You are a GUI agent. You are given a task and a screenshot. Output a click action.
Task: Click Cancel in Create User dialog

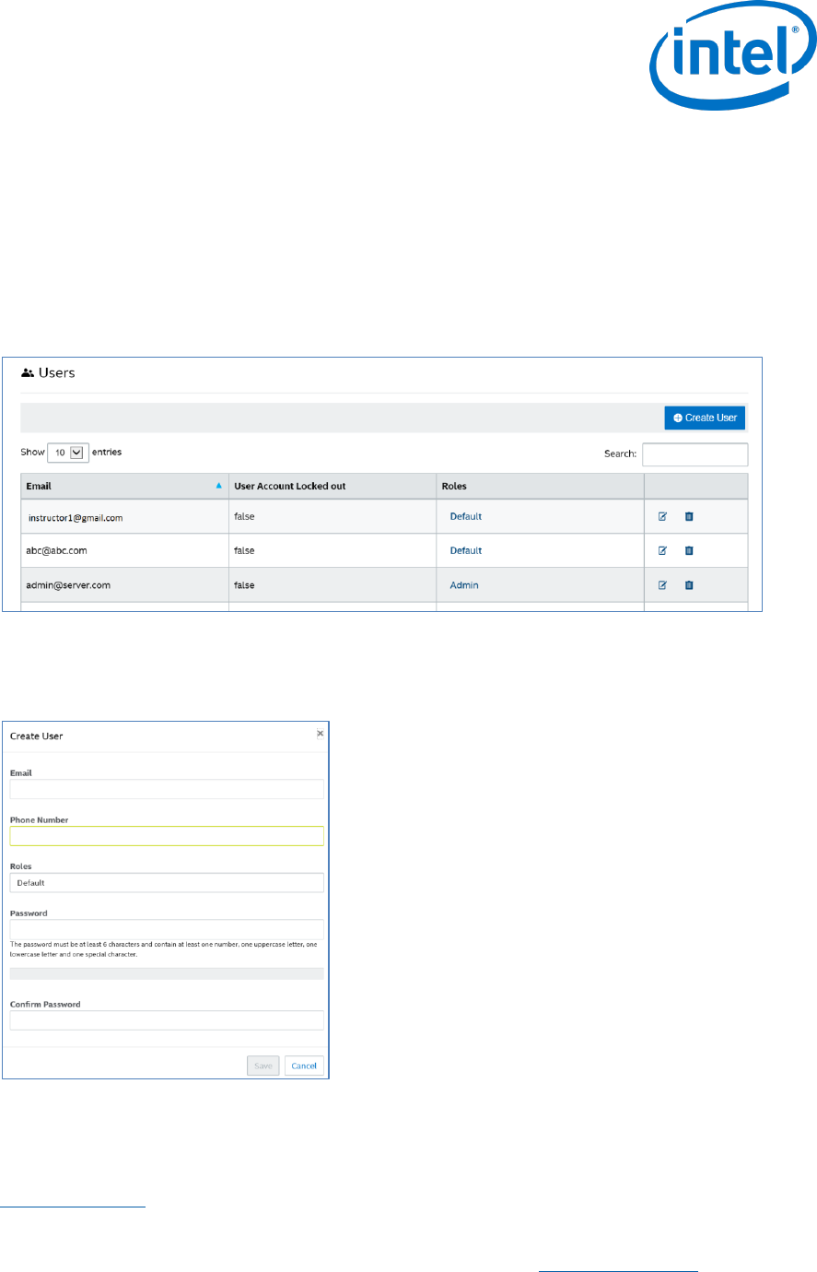[304, 1066]
